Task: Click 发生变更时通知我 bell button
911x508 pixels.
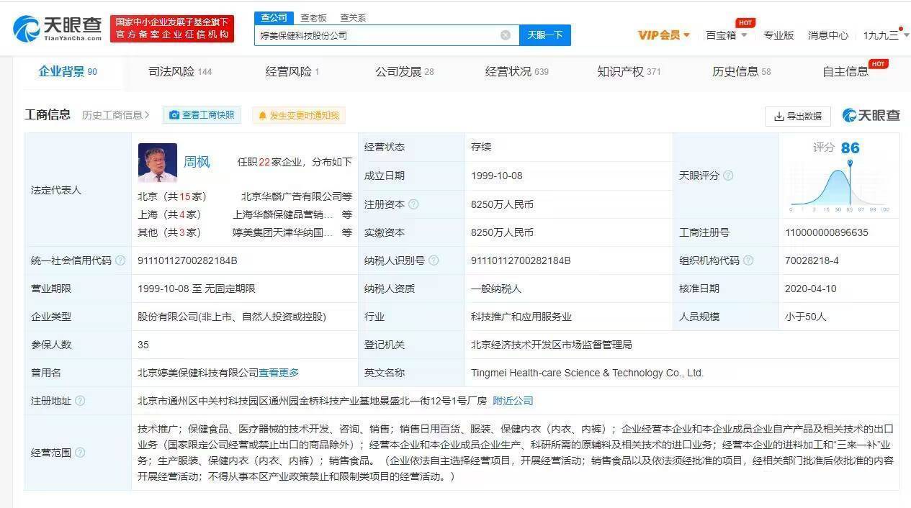Action: point(298,115)
